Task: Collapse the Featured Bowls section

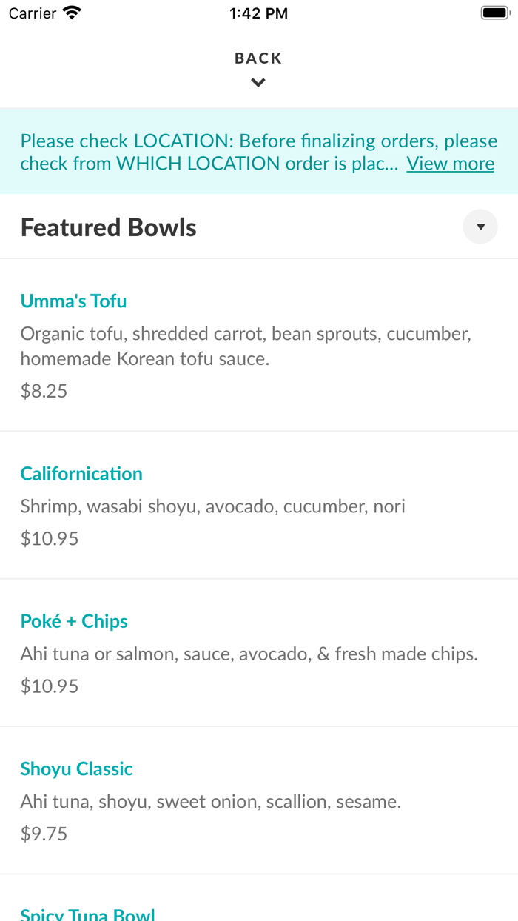Action: tap(480, 227)
